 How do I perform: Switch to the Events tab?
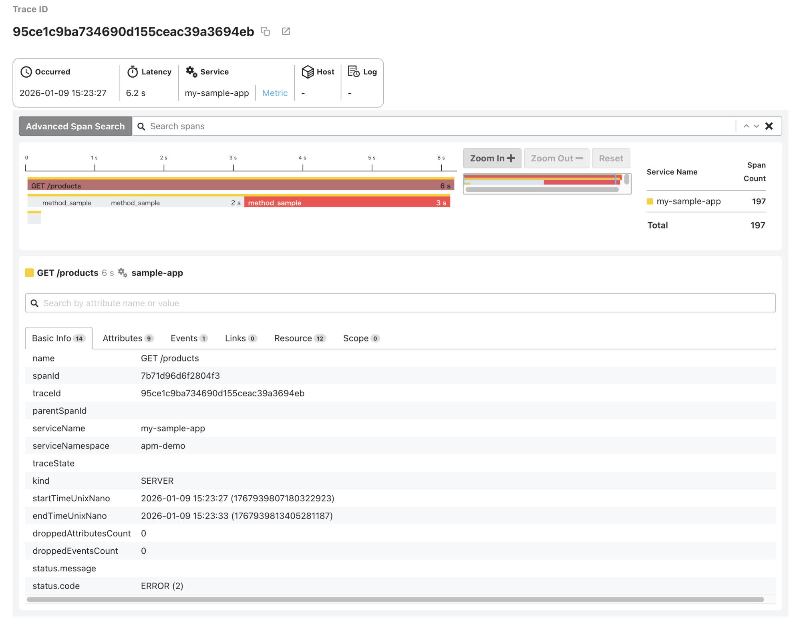click(189, 338)
